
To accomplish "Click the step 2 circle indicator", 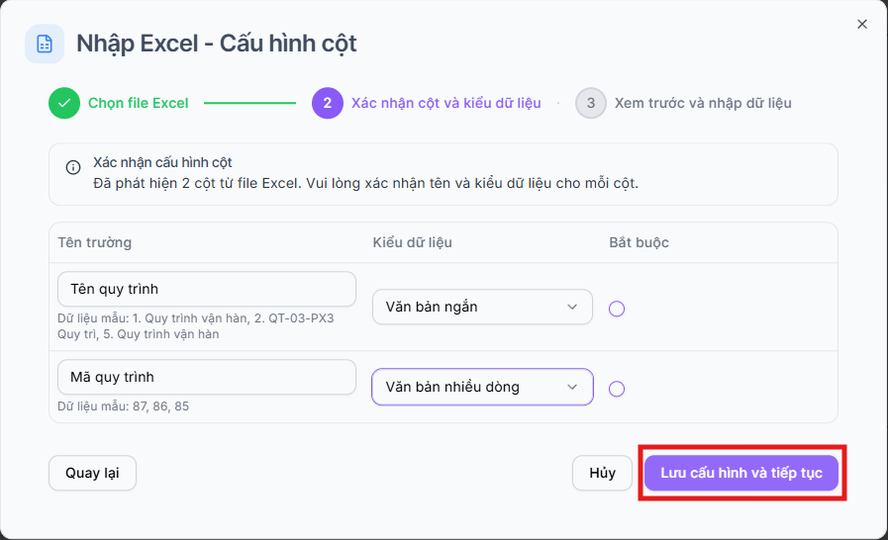I will [328, 103].
